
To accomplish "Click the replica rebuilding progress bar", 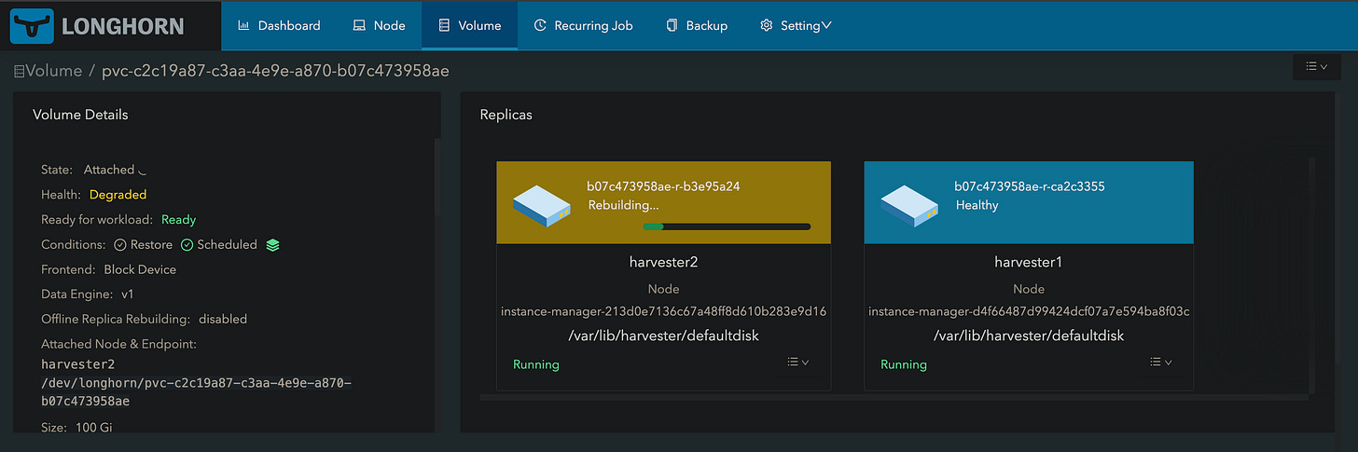I will click(727, 226).
